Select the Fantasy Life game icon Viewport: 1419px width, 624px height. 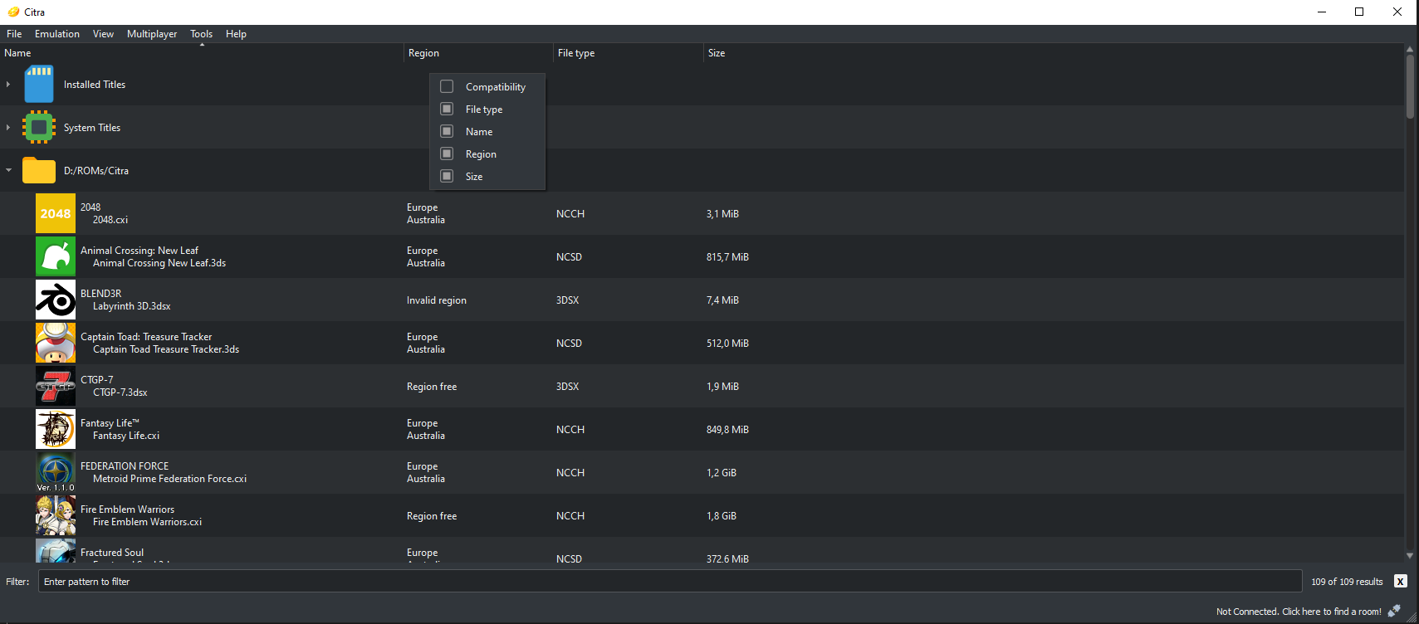point(56,429)
